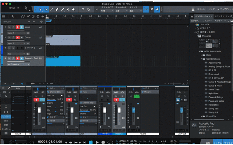Disable record arm on Vocal track
233x145 pixels.
[17, 27]
